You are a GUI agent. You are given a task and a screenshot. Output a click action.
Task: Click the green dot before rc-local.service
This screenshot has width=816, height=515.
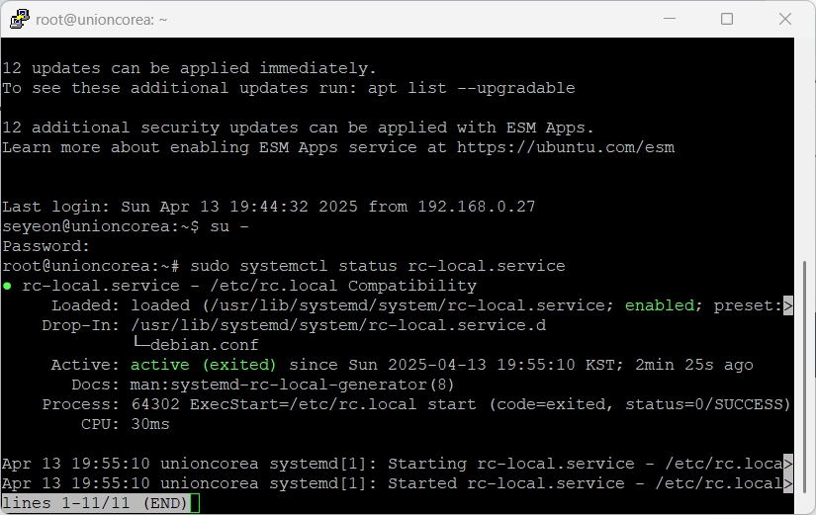pos(7,286)
